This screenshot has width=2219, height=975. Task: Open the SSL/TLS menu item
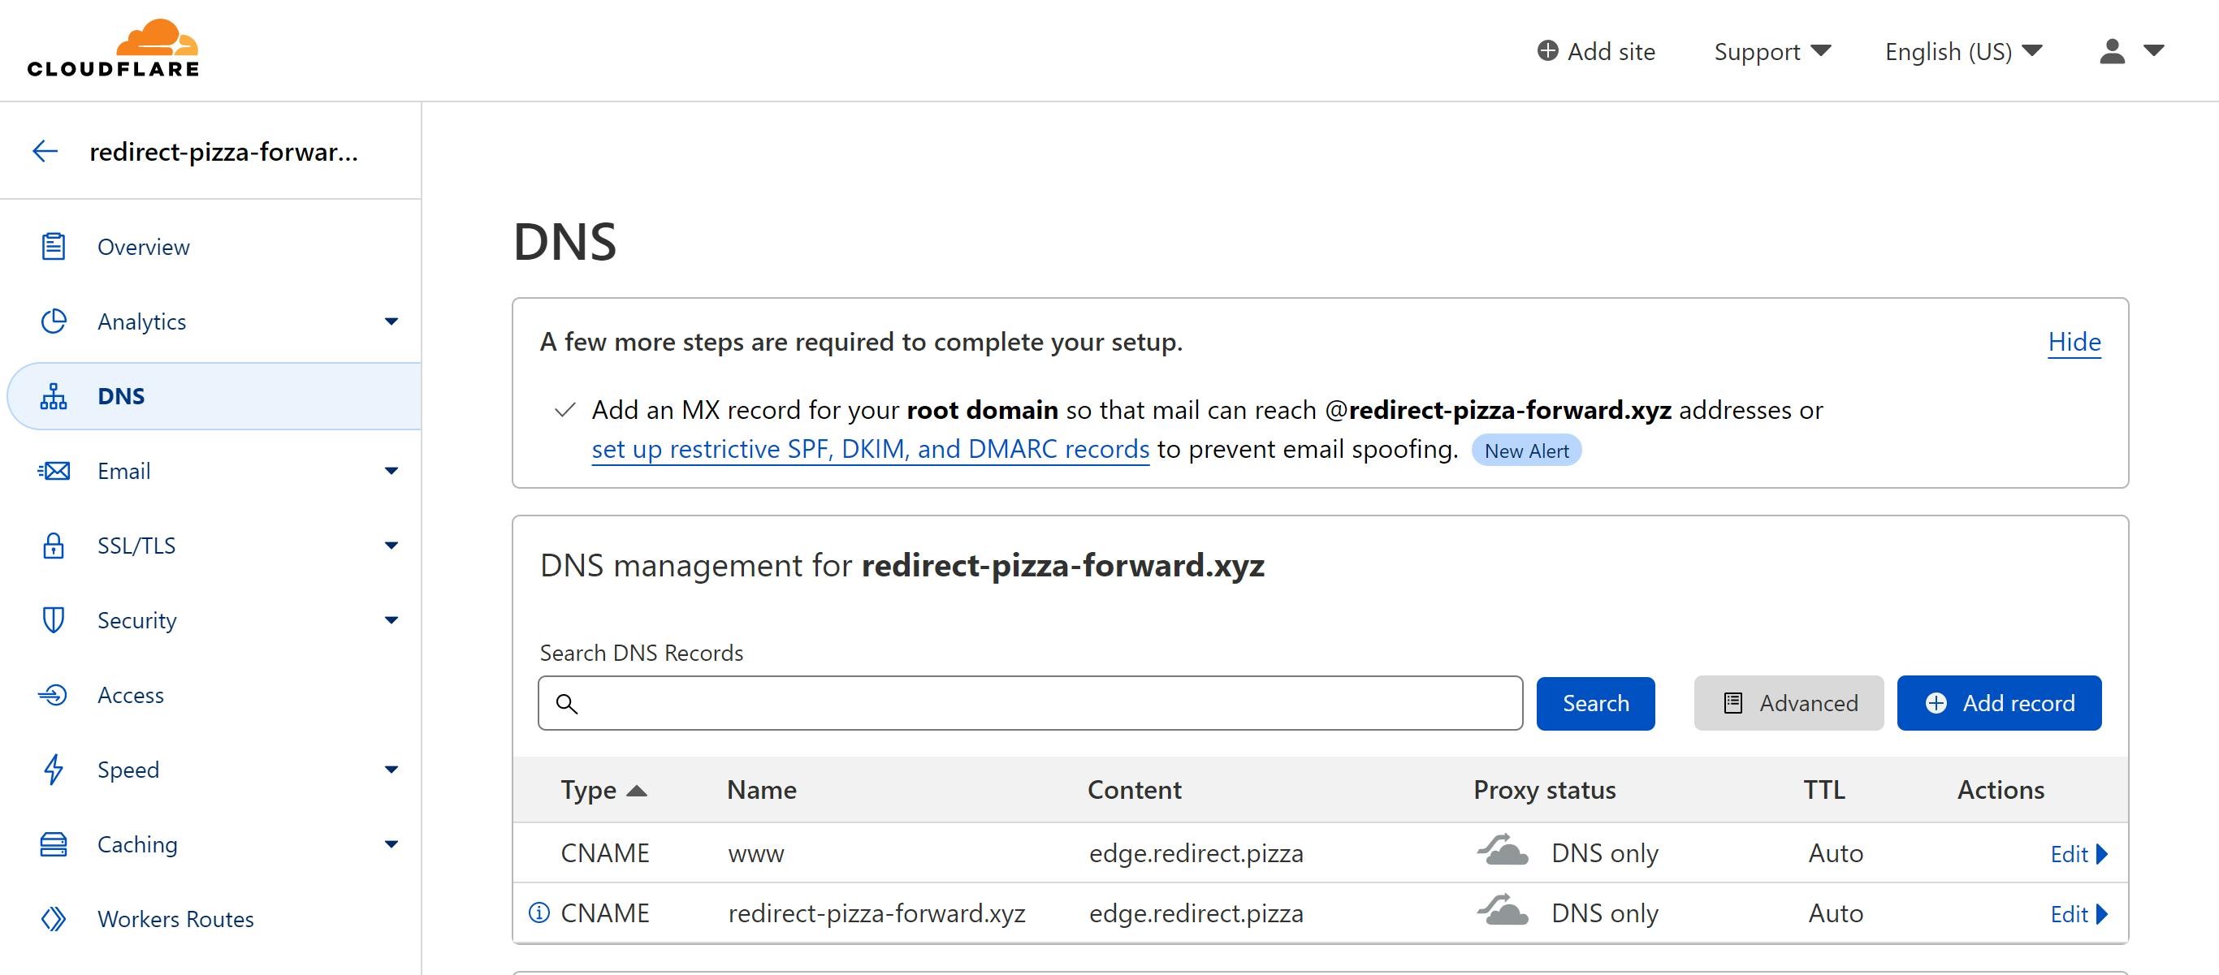136,546
